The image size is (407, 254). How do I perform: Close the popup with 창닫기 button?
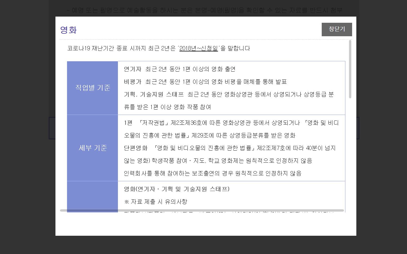(337, 30)
